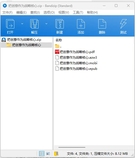The width and height of the screenshot is (135, 158).
Task: Click the Extract (解压) toolbar icon
Action: pos(34,24)
